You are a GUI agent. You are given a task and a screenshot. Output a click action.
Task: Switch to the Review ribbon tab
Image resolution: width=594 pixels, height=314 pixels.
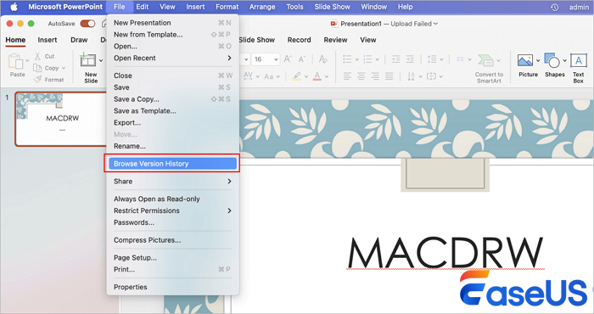tap(335, 40)
